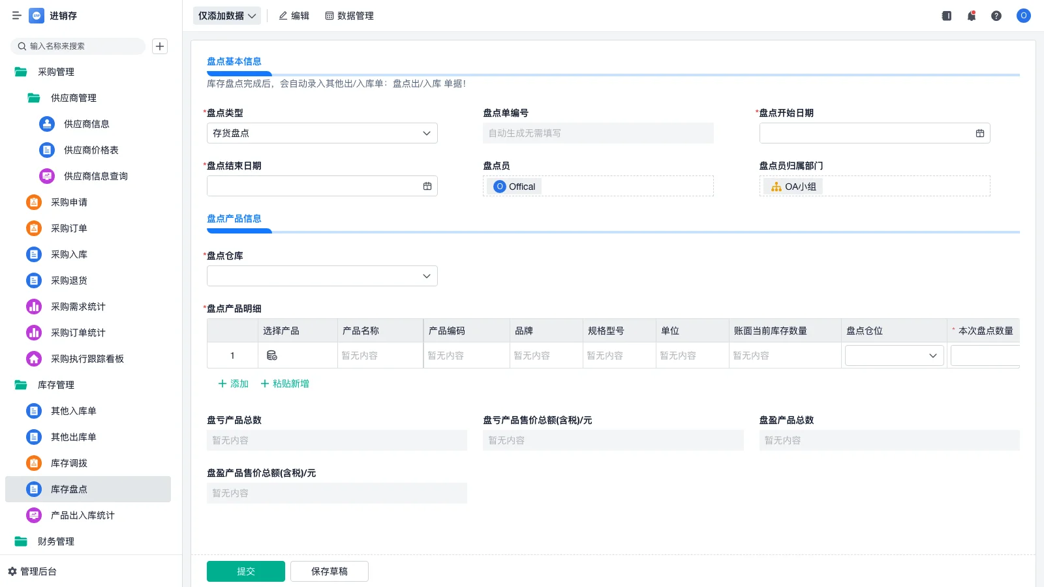Click the 管理后台 link
1044x587 pixels.
(x=38, y=571)
